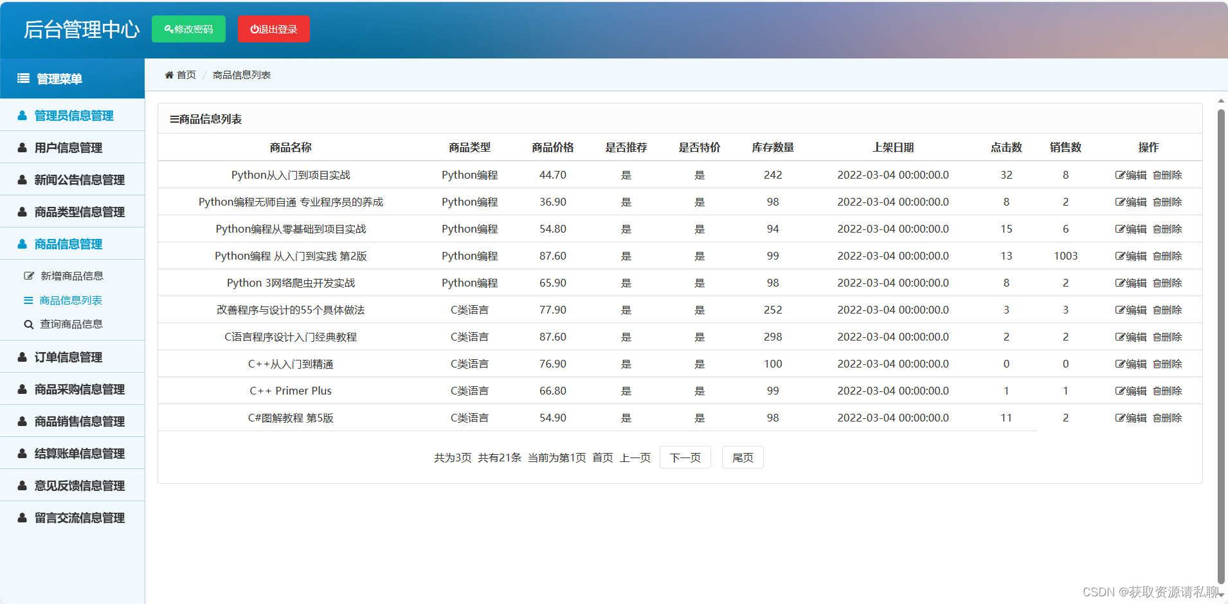Click the scrollbar up arrow
The image size is (1228, 604).
point(1221,101)
